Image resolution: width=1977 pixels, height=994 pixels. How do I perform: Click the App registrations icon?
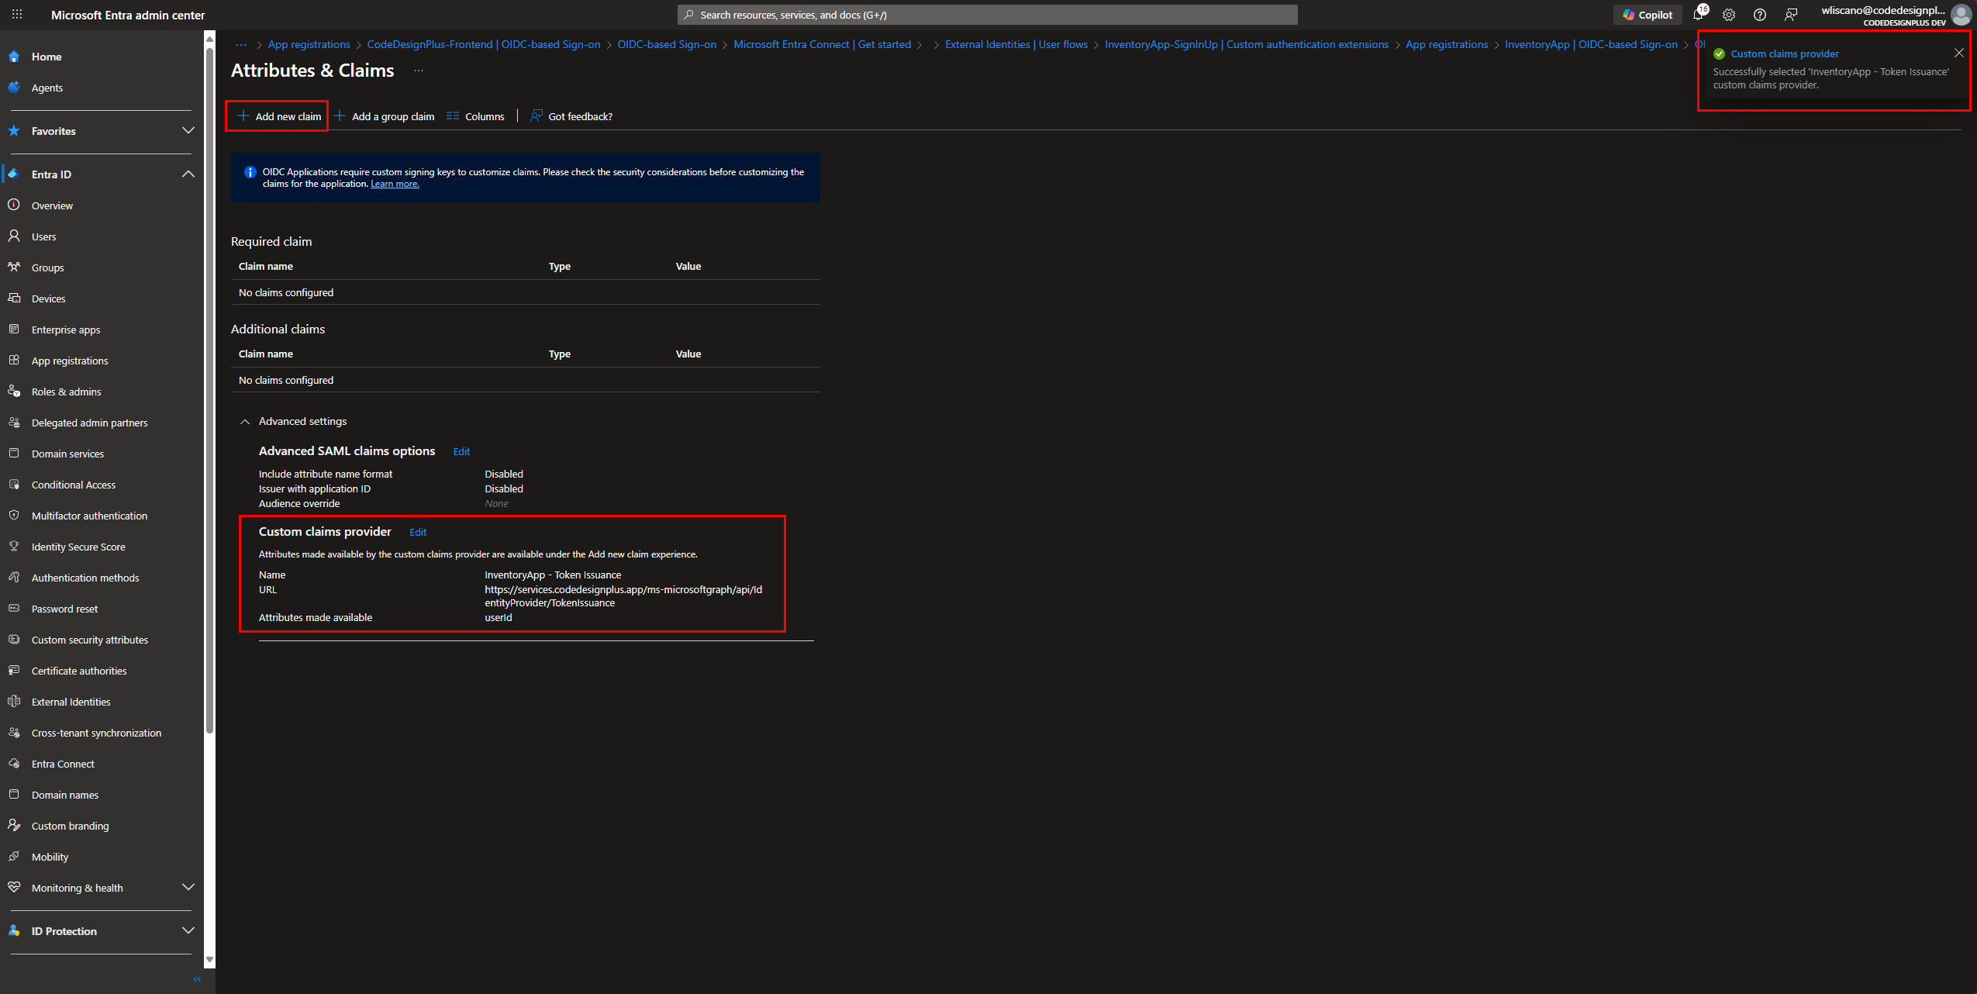[x=14, y=360]
